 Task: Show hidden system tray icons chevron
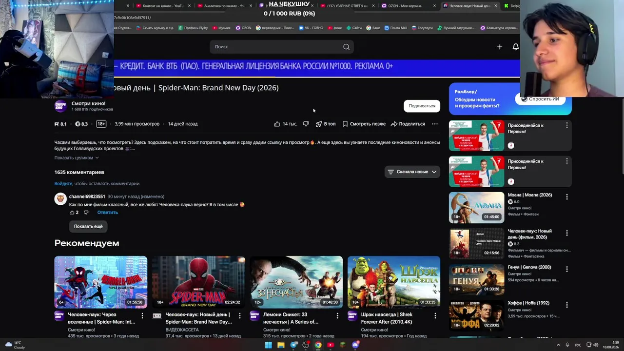pos(558,345)
